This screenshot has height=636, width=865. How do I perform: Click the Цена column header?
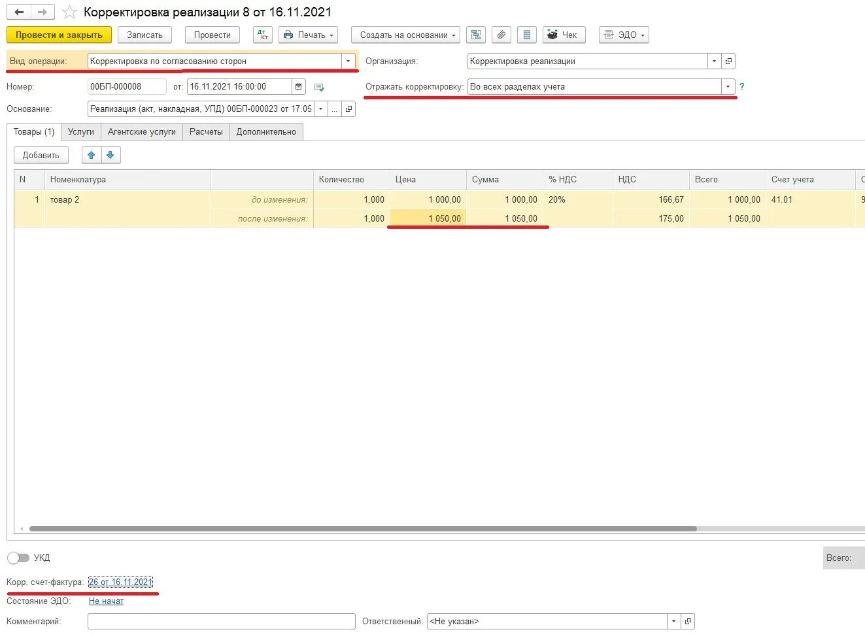[x=428, y=179]
